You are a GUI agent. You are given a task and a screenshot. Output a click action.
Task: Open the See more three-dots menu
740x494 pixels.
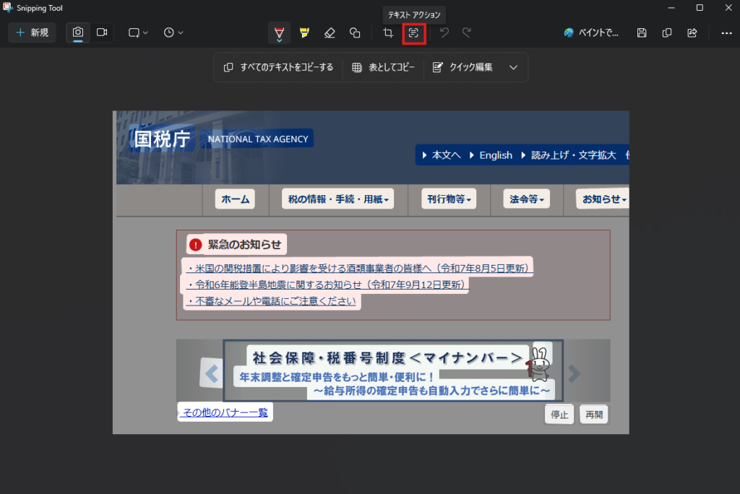point(726,32)
